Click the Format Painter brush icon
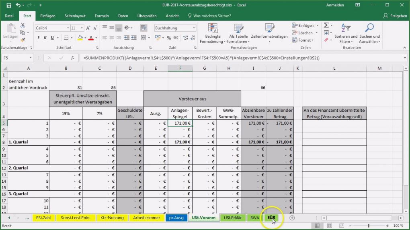Viewport: 410px width, 230px height. (x=23, y=40)
